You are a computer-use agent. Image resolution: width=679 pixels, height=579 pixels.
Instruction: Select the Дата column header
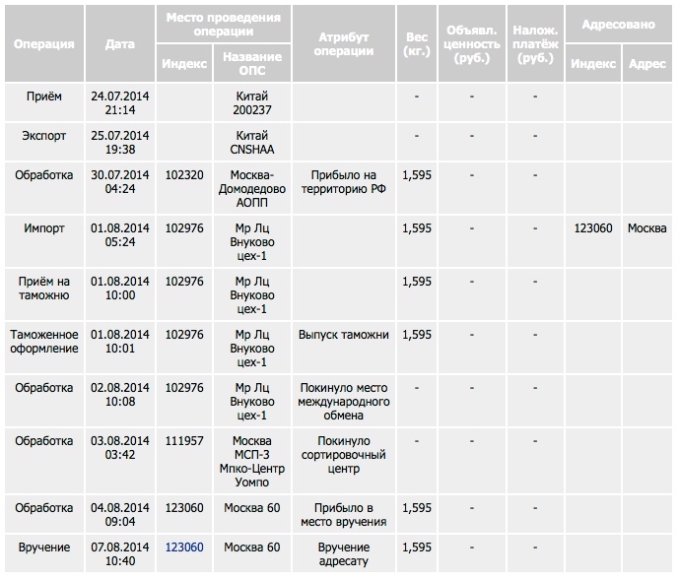click(120, 43)
